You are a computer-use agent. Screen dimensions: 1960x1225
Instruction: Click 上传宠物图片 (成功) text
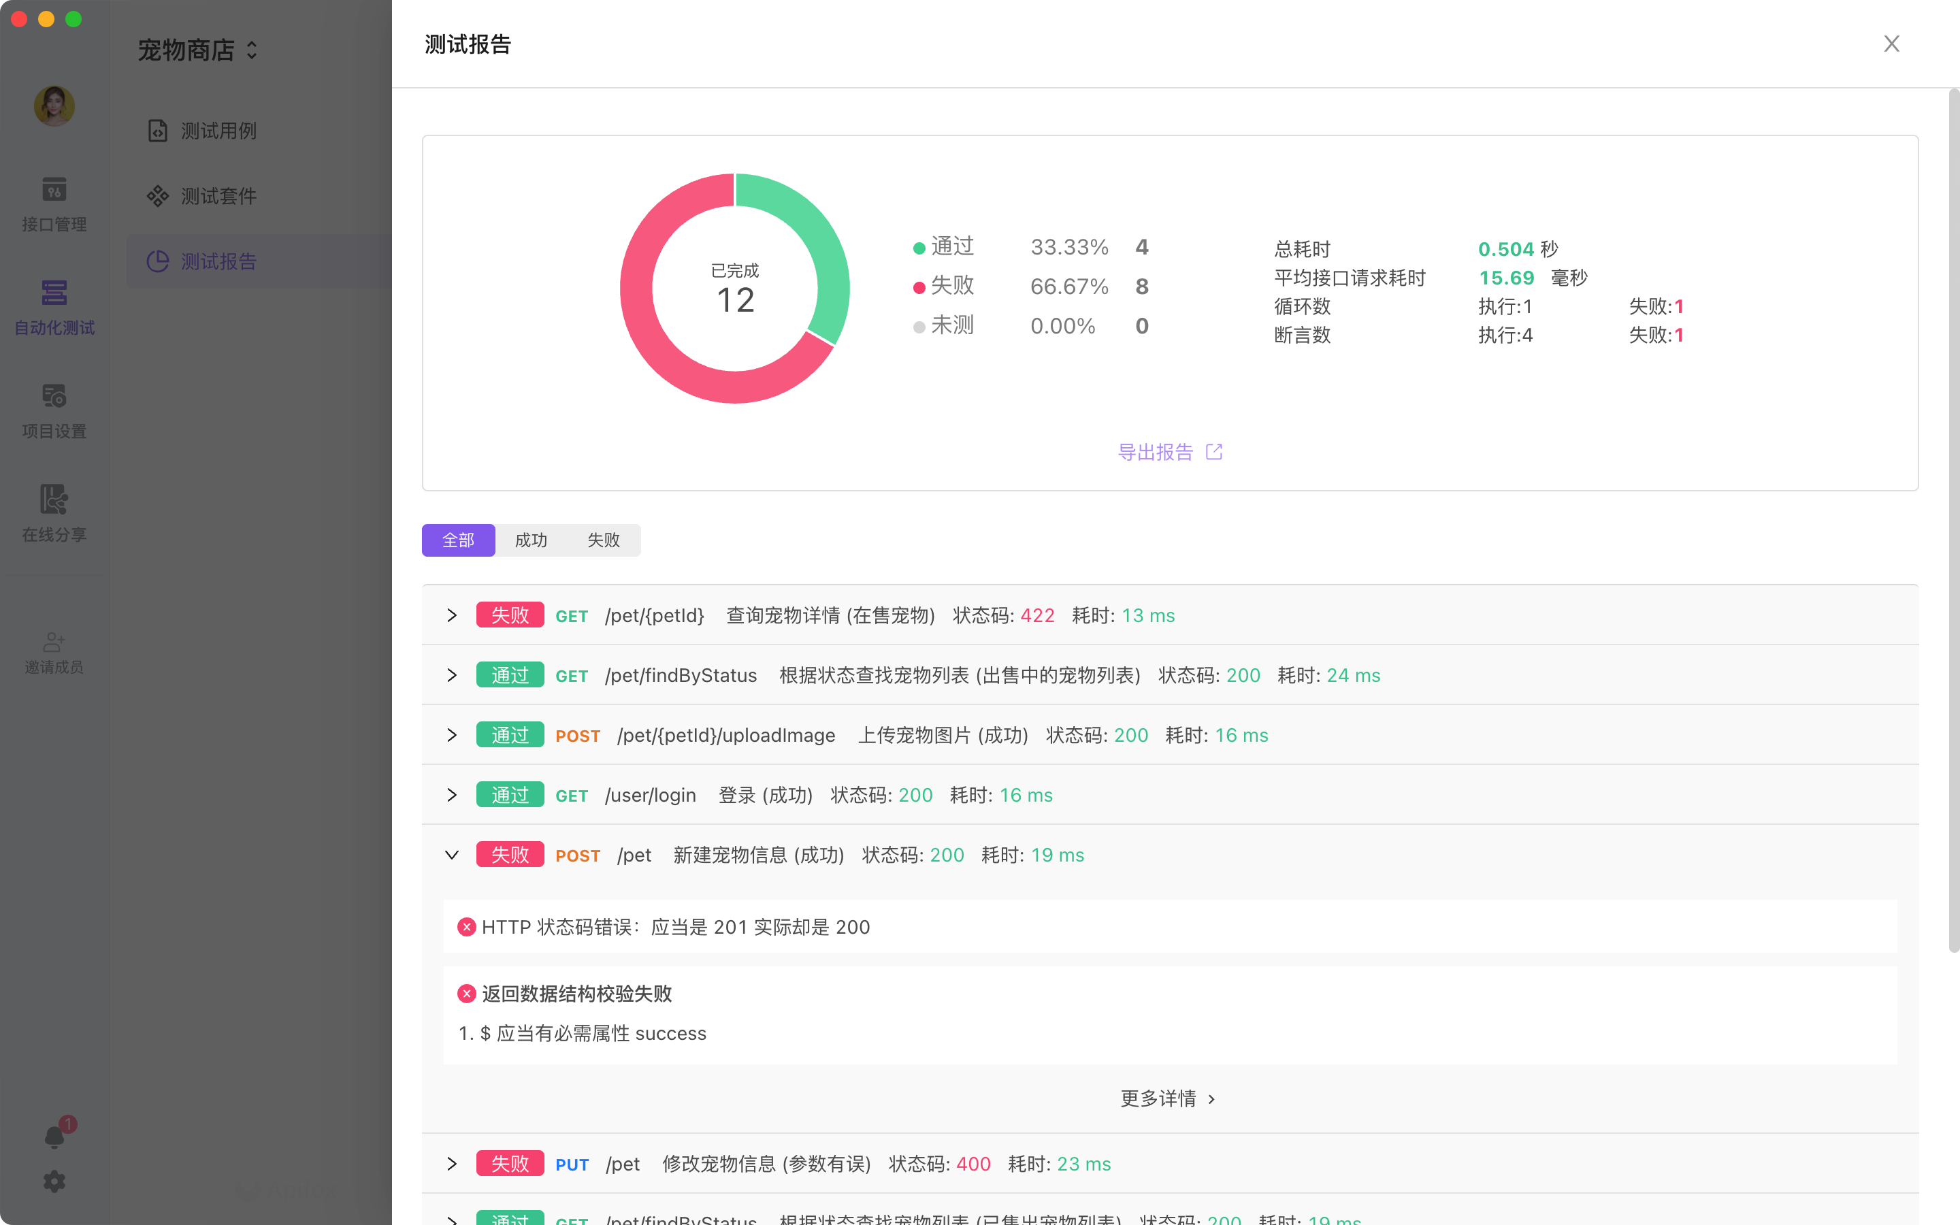click(943, 736)
